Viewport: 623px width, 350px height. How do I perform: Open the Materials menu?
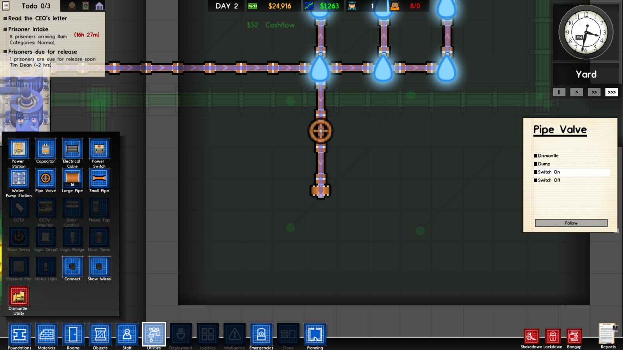pyautogui.click(x=46, y=334)
